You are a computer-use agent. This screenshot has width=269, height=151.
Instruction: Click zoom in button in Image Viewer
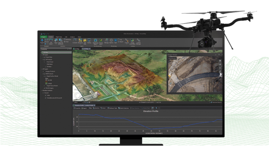220,64
